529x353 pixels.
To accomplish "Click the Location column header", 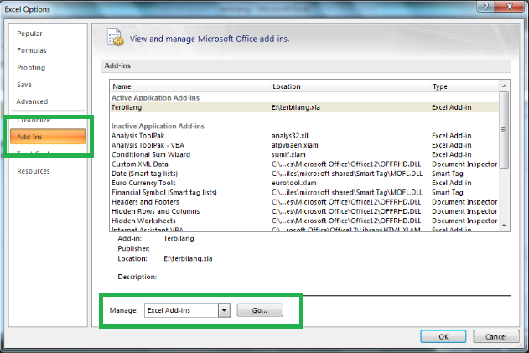I will point(350,86).
